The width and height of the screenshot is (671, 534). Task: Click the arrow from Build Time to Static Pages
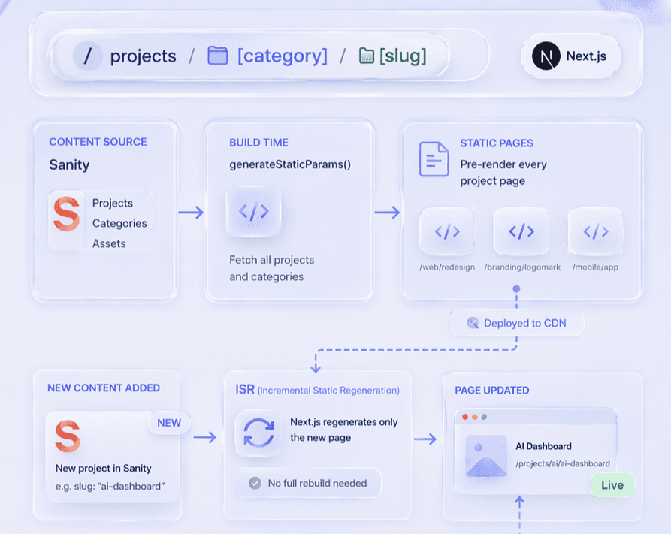387,213
